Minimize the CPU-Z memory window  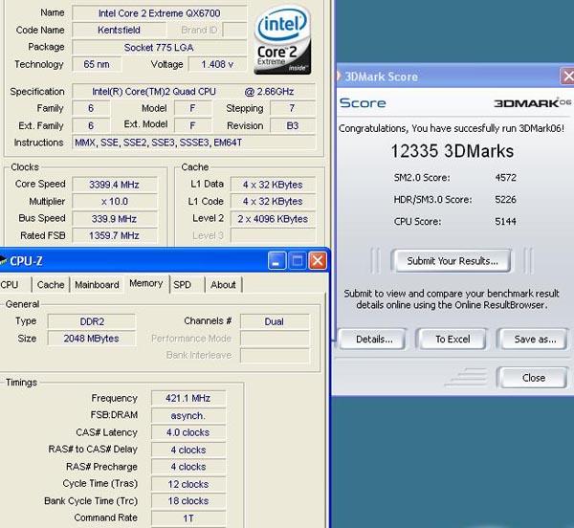(276, 261)
